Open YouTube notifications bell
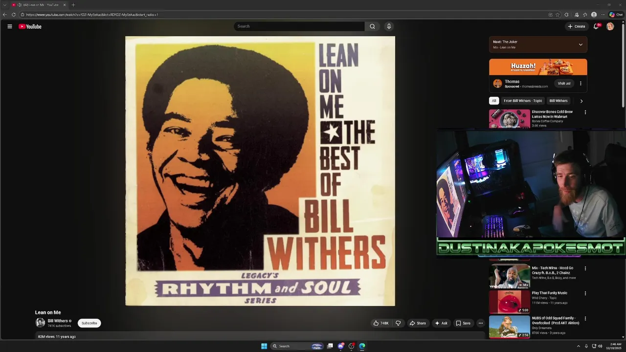The width and height of the screenshot is (626, 352). coord(596,26)
